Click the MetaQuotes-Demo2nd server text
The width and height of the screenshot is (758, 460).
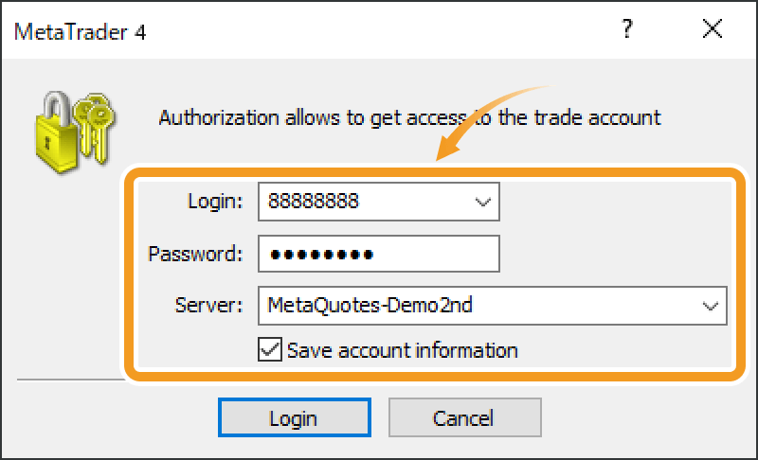(370, 306)
